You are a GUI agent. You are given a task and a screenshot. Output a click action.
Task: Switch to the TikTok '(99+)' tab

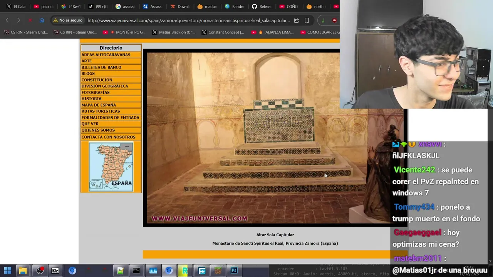pos(98,7)
